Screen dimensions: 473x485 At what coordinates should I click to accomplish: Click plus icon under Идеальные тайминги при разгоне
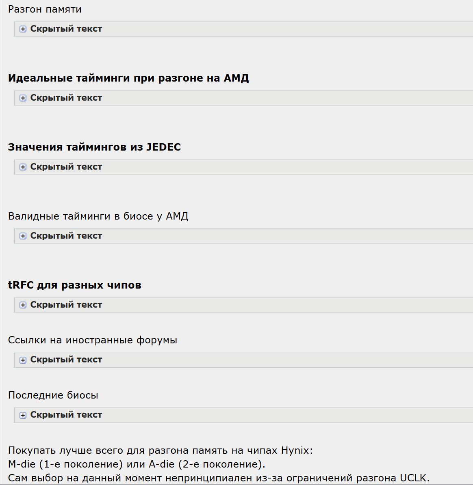pos(23,98)
